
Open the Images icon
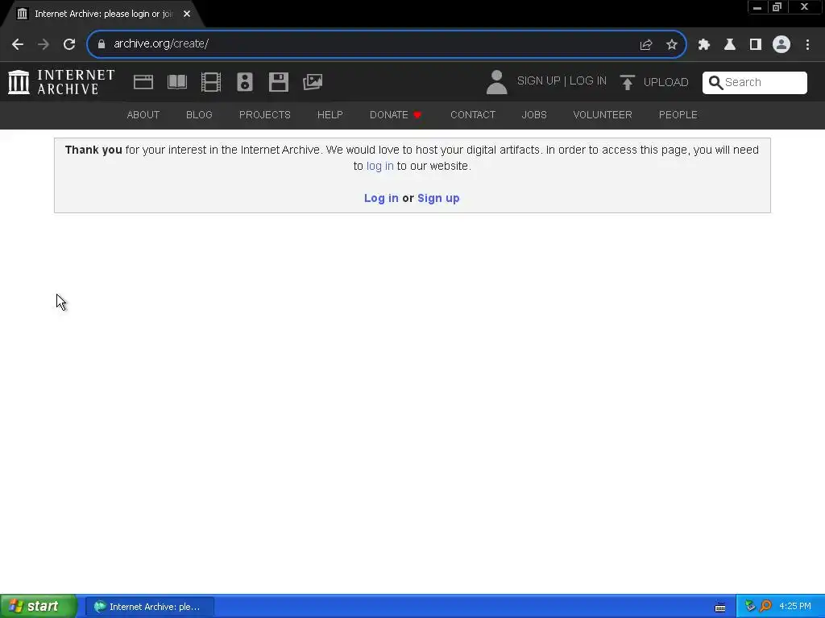[x=313, y=82]
